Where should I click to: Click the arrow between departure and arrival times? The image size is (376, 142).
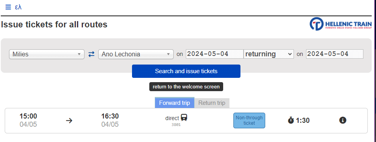(69, 120)
